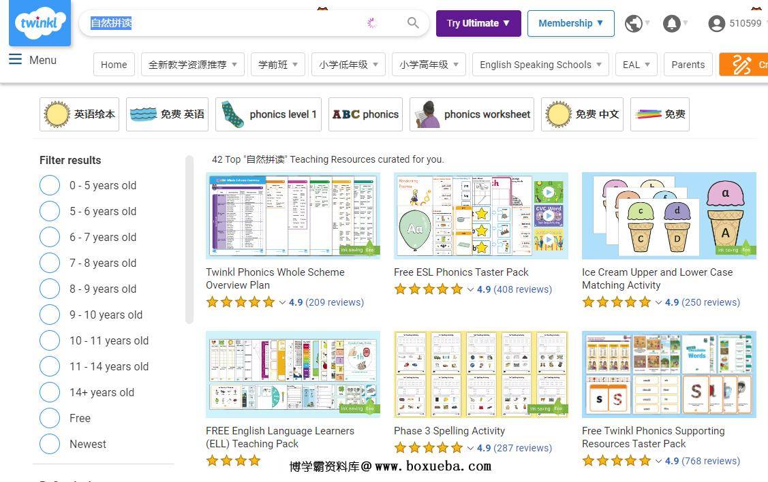Click the ABC letters phonics icon
This screenshot has height=482, width=768.
point(345,114)
